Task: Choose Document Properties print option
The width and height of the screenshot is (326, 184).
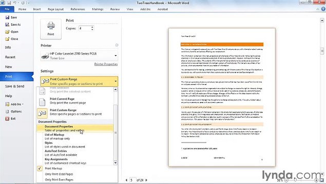Action: 75,128
